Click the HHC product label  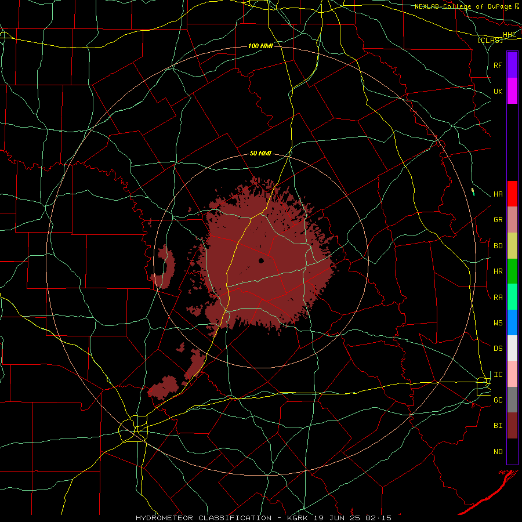coord(509,35)
